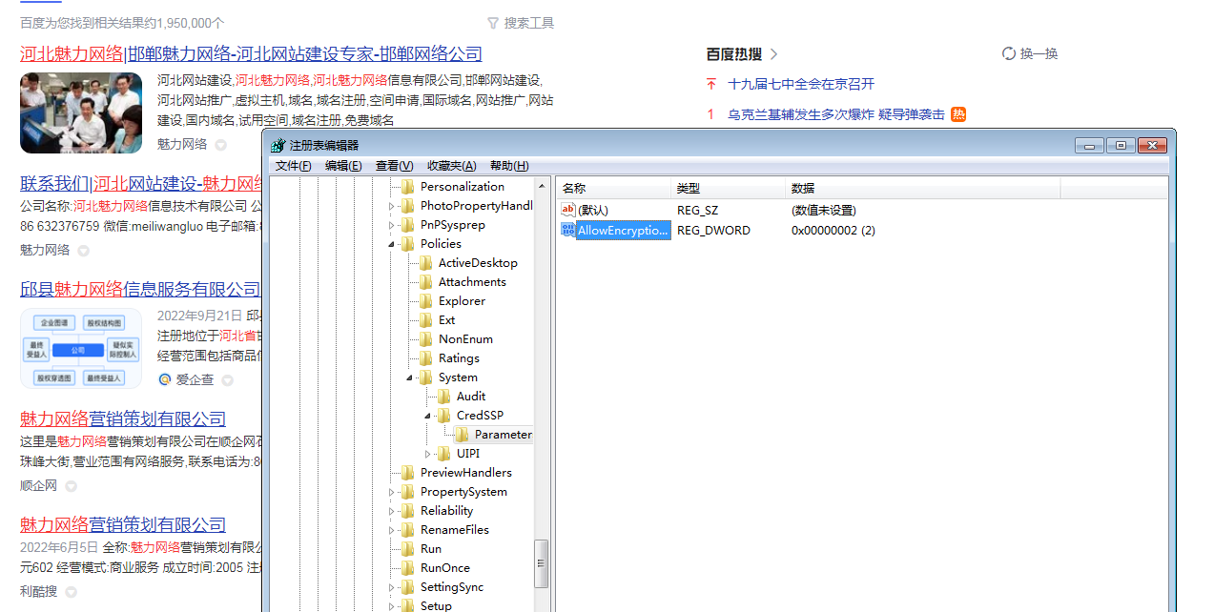
Task: Click the AllowEncryption DWORD value icon
Action: coord(567,230)
